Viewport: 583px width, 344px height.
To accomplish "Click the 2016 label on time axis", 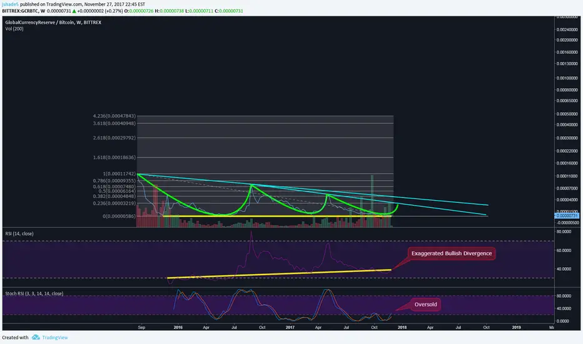I will pos(178,328).
